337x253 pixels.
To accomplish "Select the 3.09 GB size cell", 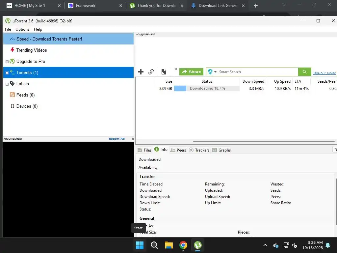I will (x=166, y=88).
